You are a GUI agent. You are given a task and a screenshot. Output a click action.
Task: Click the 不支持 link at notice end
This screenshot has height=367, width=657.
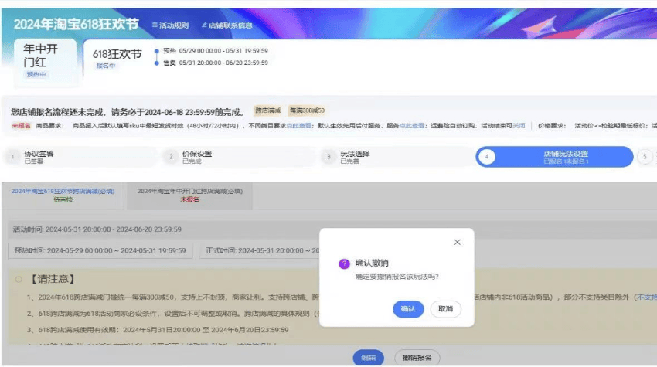tap(646, 297)
